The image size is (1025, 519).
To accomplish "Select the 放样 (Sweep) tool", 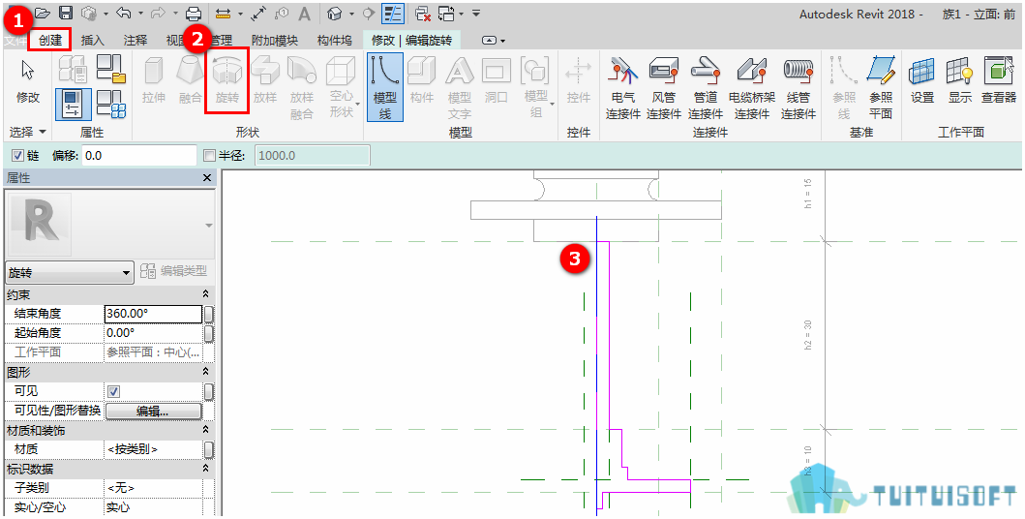I will click(x=265, y=81).
